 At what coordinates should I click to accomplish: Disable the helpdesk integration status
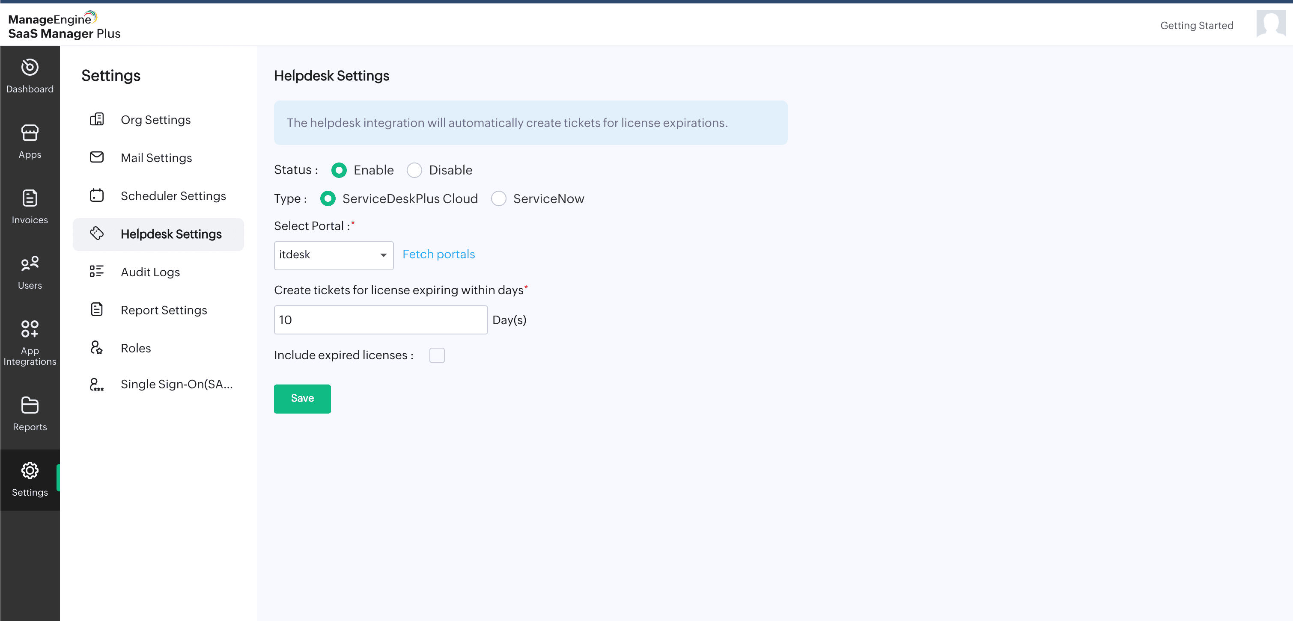[x=414, y=170]
